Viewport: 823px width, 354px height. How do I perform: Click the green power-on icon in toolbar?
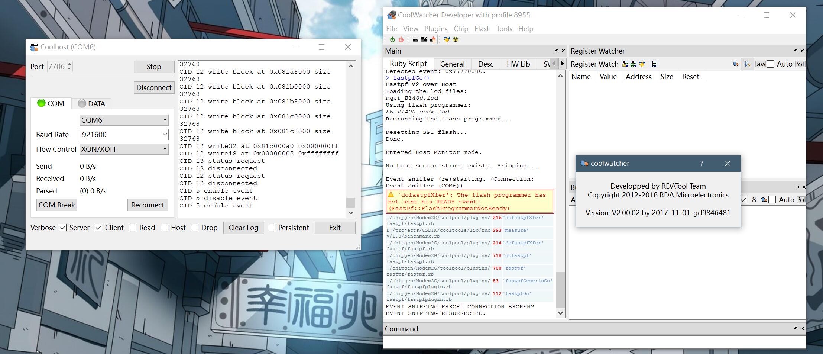click(x=392, y=39)
